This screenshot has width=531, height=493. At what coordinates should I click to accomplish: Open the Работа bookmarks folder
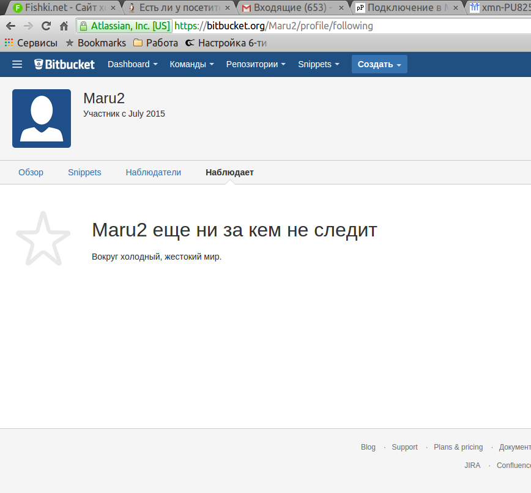point(156,43)
